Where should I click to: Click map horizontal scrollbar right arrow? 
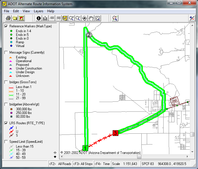coord(187,157)
